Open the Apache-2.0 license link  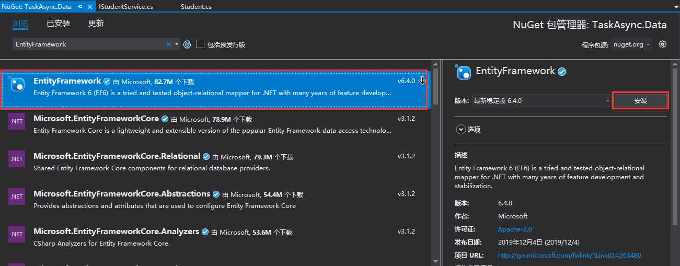[515, 229]
